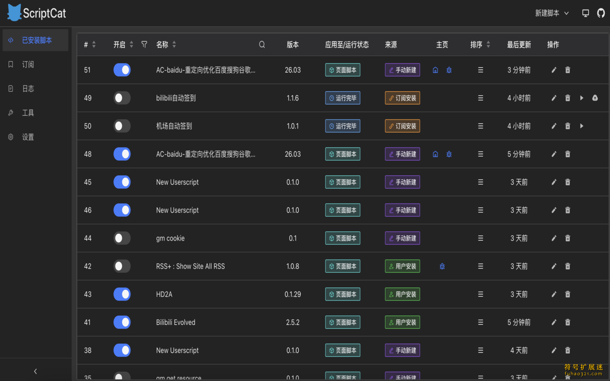Disable HD2A script toggle

point(122,294)
